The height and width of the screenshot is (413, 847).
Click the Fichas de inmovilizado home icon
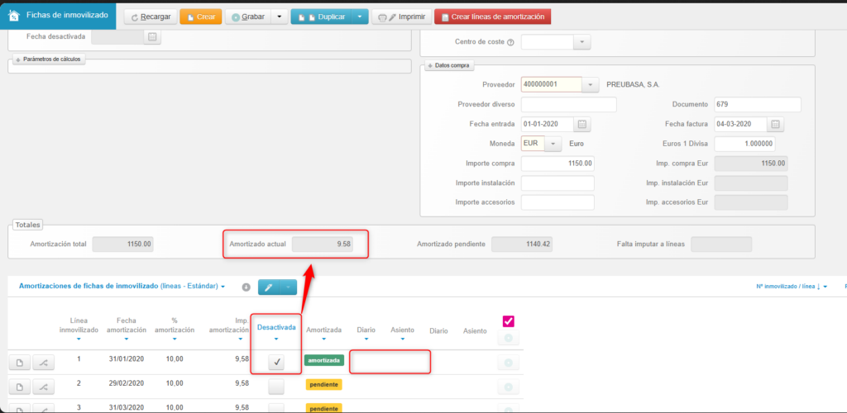14,16
